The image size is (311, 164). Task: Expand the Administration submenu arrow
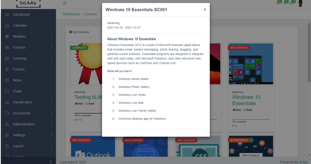[52, 124]
